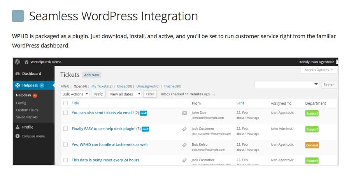Click orange General label on Bob Kelso row
The height and width of the screenshot is (178, 358).
pos(312,145)
